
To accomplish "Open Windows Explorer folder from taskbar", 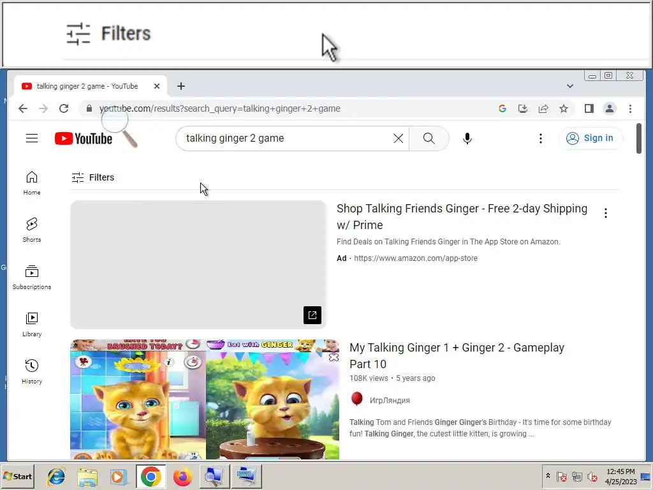I will 87,476.
